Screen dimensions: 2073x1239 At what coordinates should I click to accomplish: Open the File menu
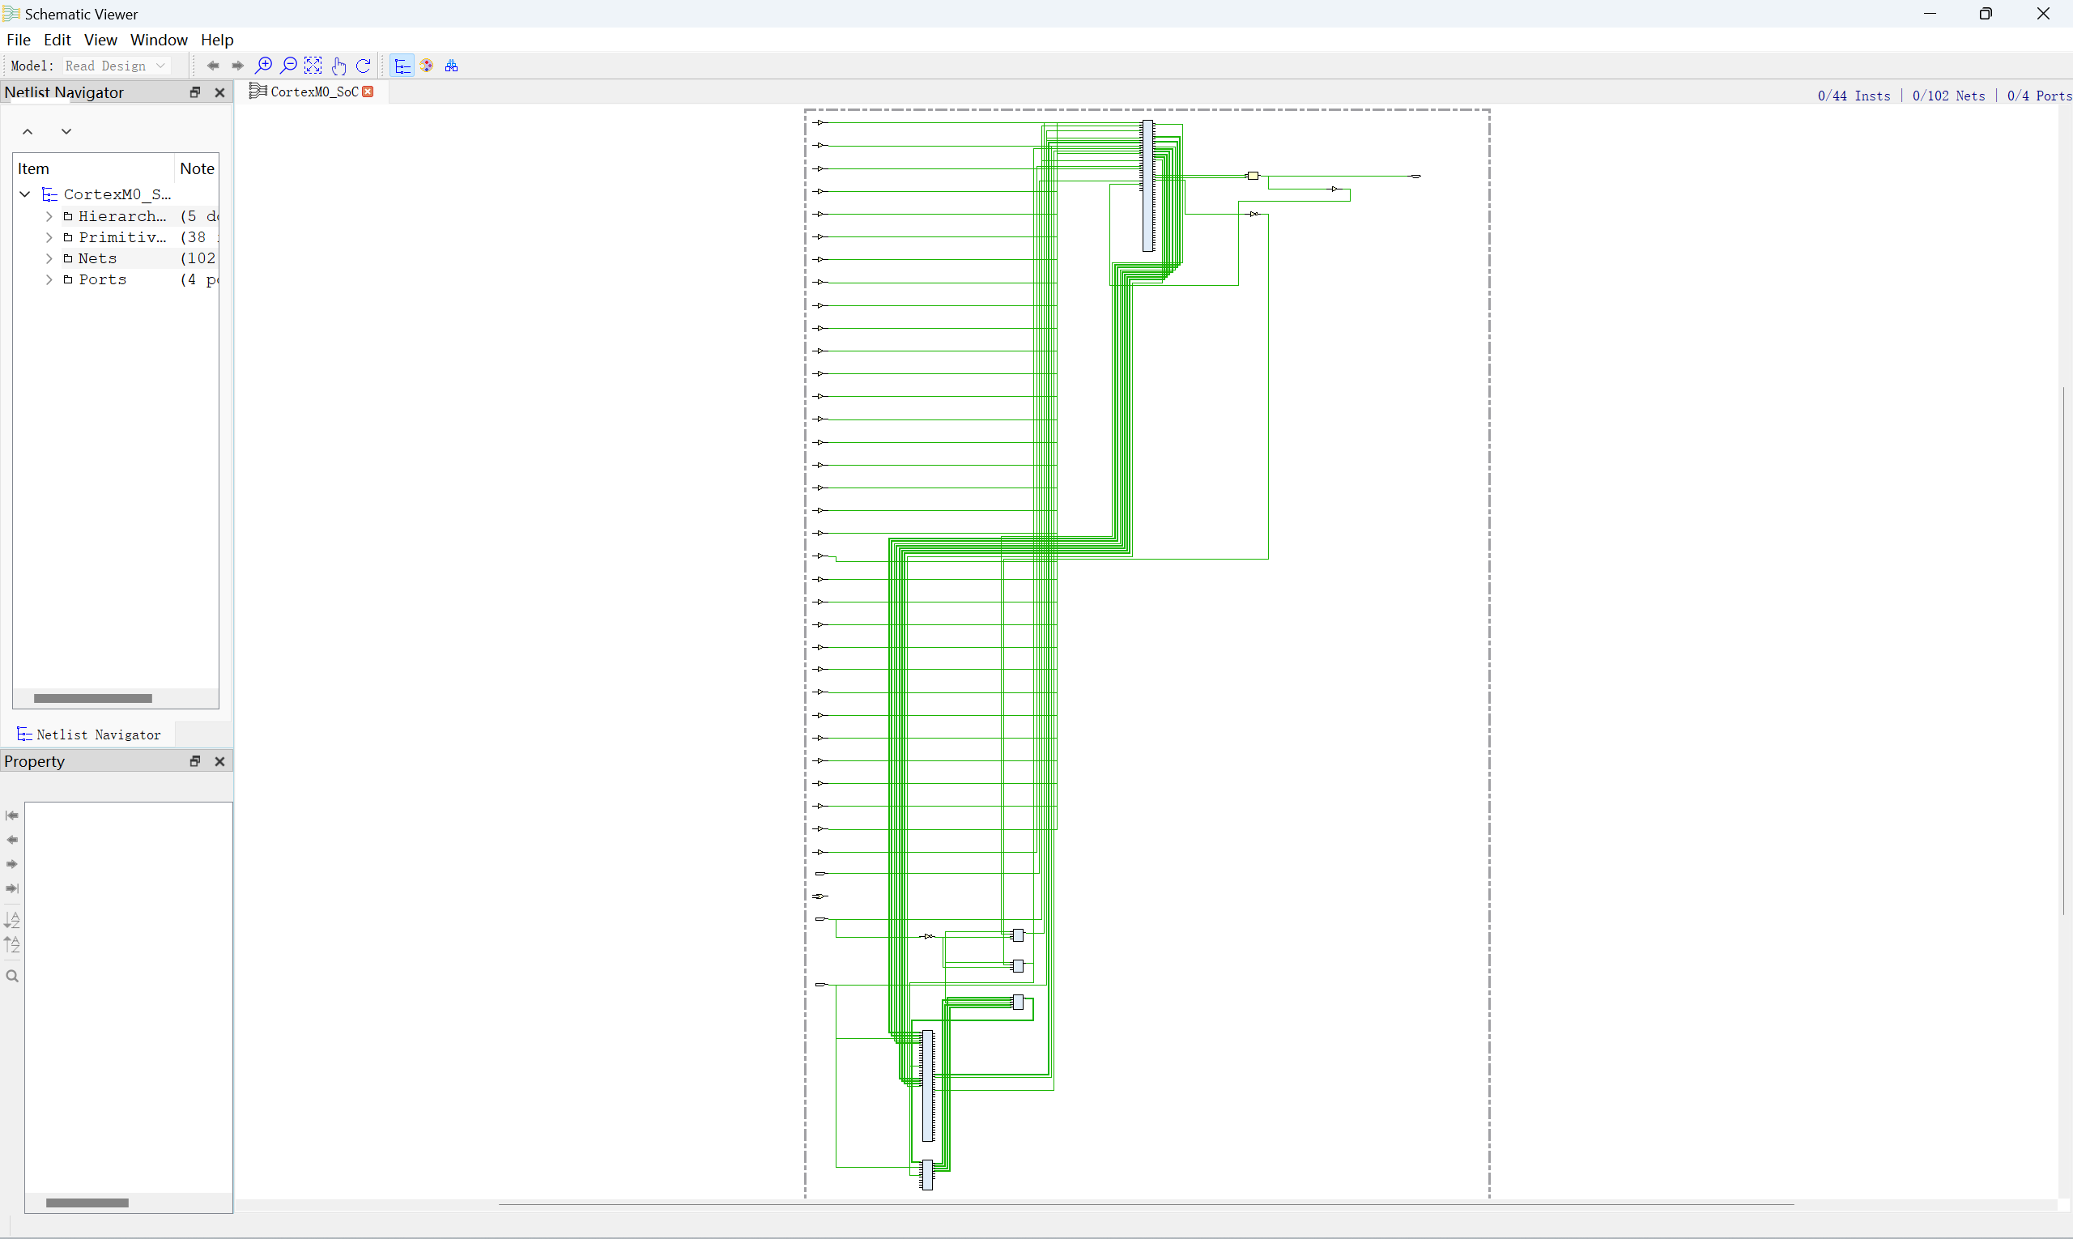pyautogui.click(x=19, y=40)
